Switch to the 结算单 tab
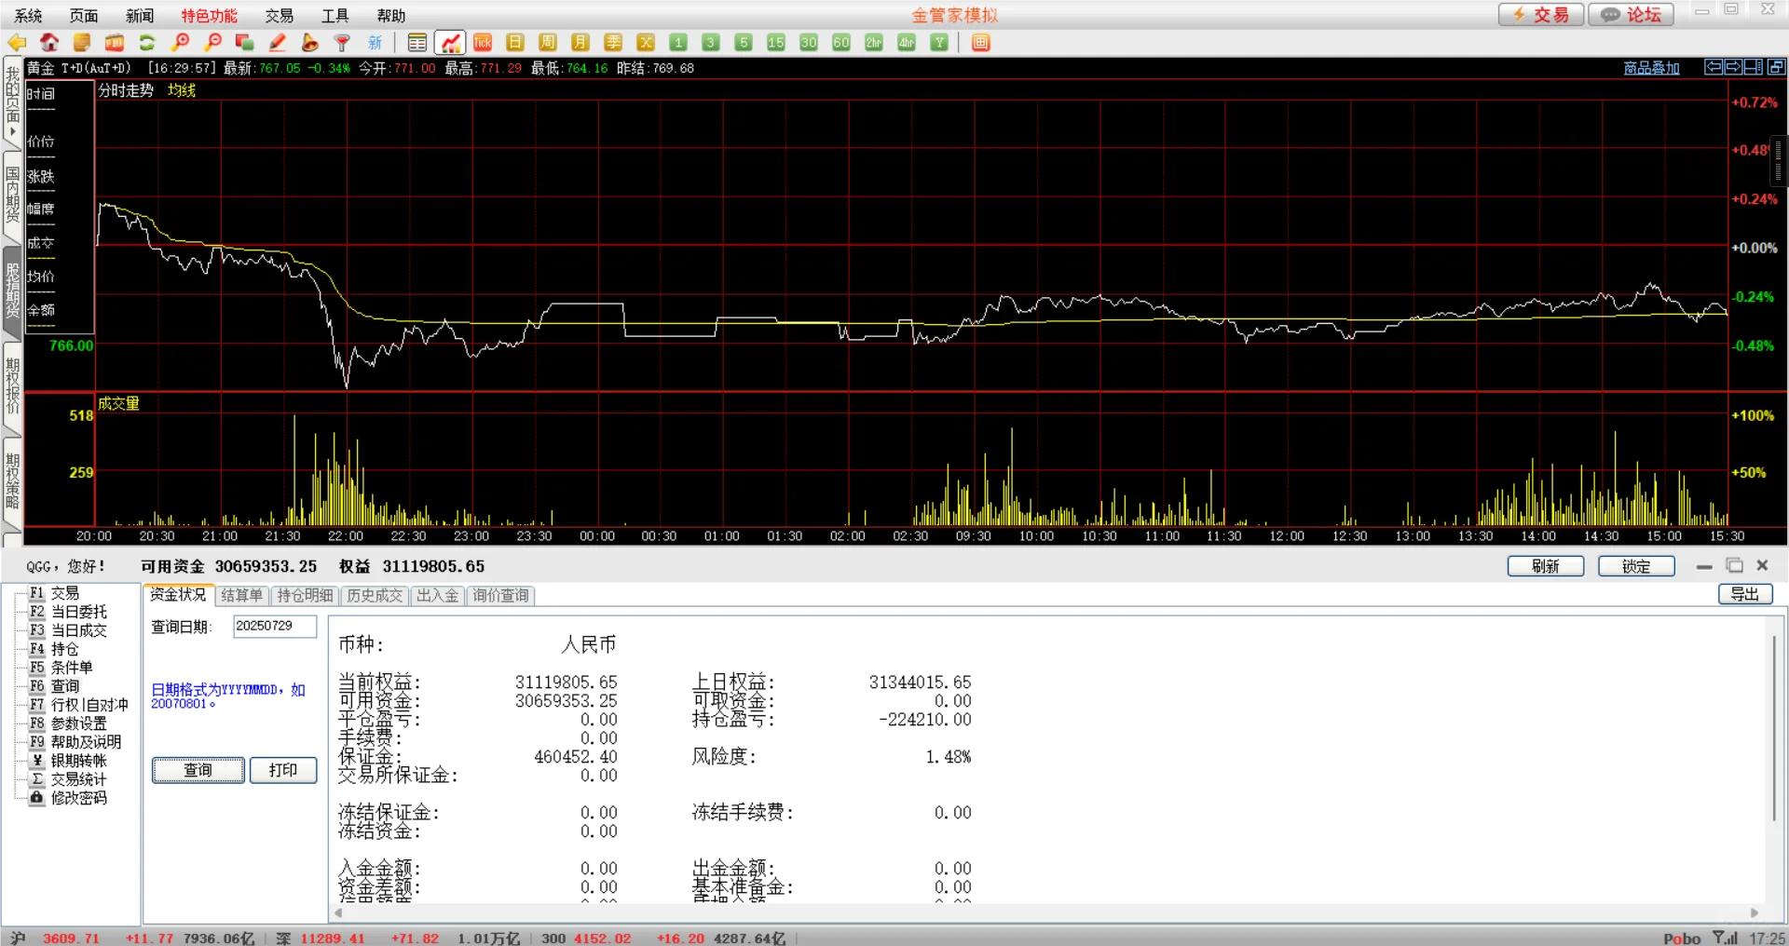The height and width of the screenshot is (946, 1789). pos(242,596)
